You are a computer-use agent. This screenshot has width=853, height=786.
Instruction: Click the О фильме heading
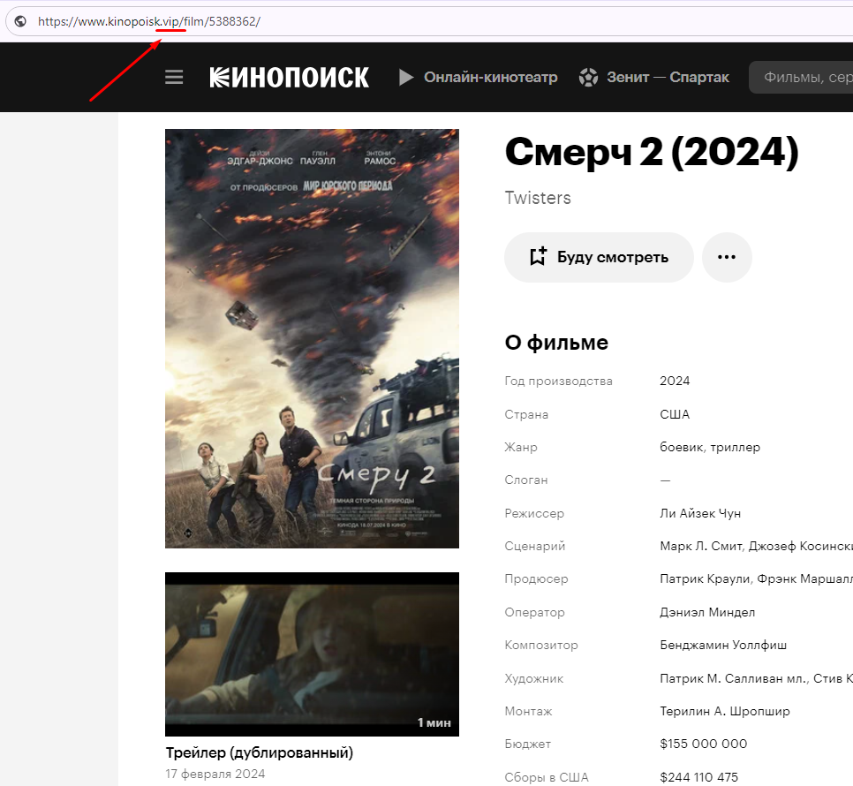pyautogui.click(x=556, y=343)
